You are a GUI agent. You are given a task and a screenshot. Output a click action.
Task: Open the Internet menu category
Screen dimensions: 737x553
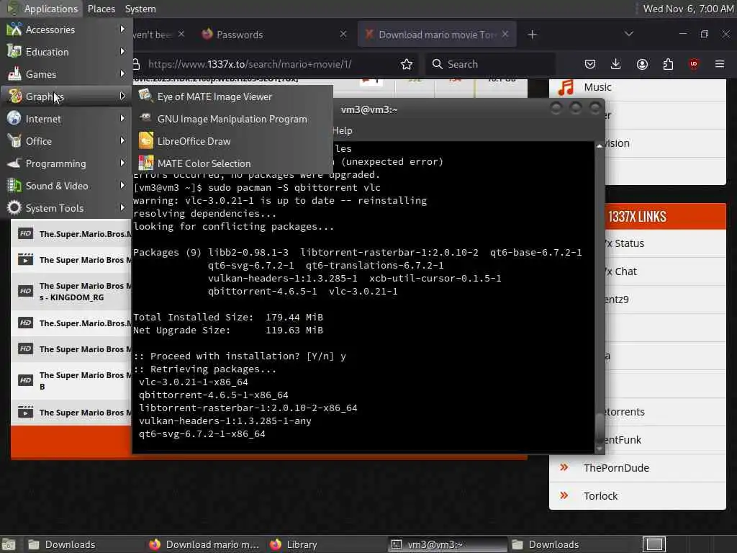tap(66, 119)
